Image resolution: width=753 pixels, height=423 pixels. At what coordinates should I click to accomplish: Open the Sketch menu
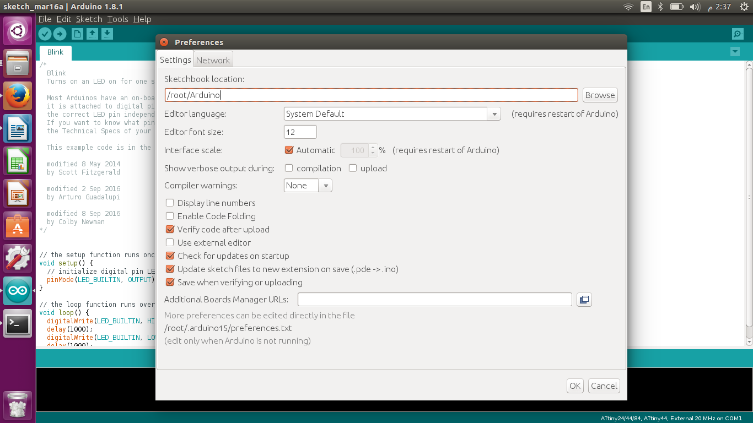tap(89, 19)
